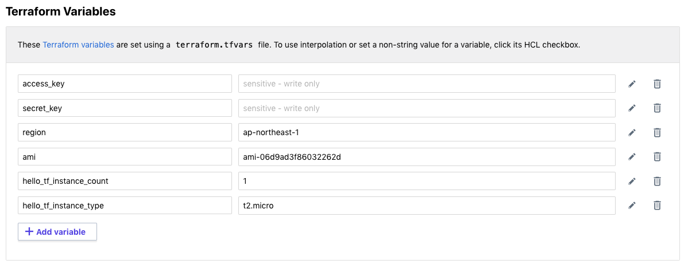Delete the secret_key variable trash icon
688x272 pixels.
657,108
